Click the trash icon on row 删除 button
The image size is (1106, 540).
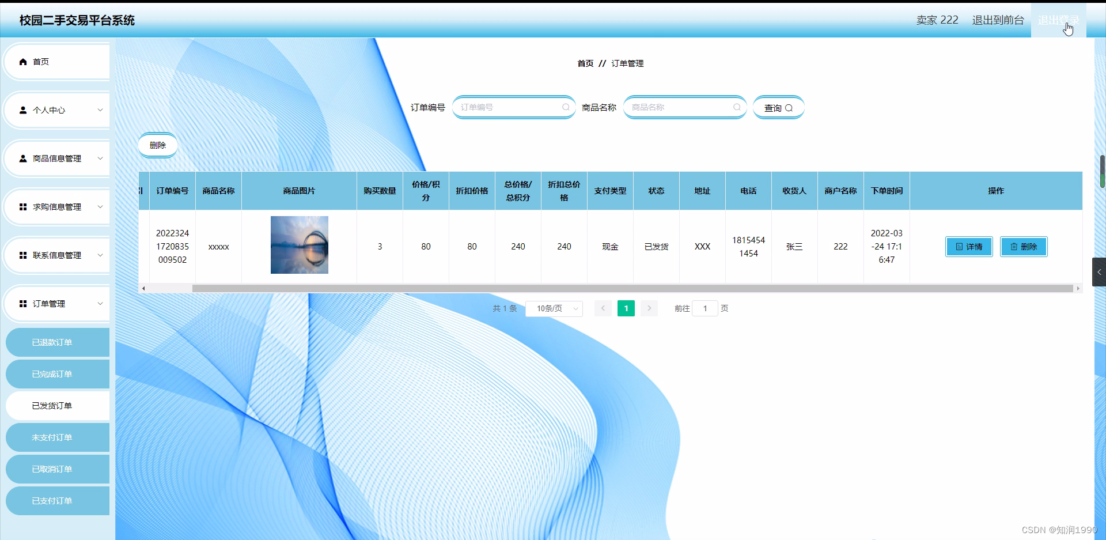coord(1013,247)
